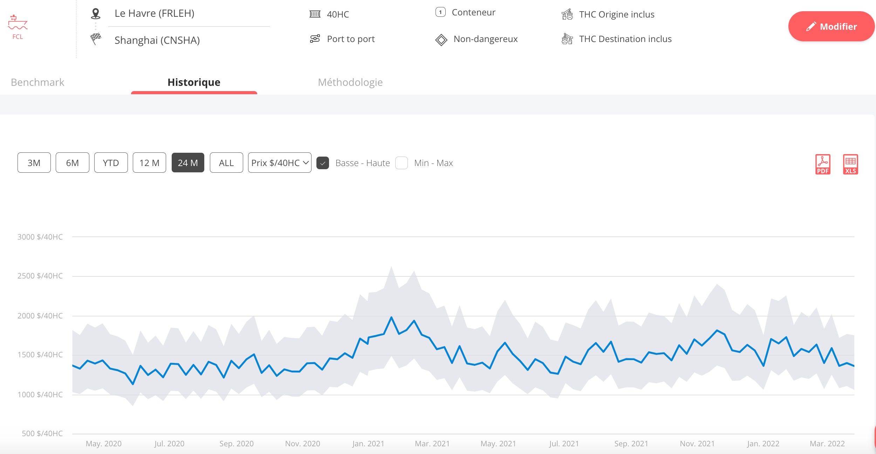
Task: Click THC Origine inclus text
Action: pyautogui.click(x=617, y=14)
